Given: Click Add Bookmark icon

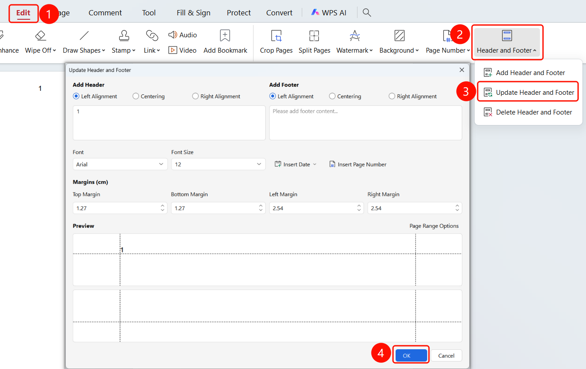Looking at the screenshot, I should click(x=225, y=36).
